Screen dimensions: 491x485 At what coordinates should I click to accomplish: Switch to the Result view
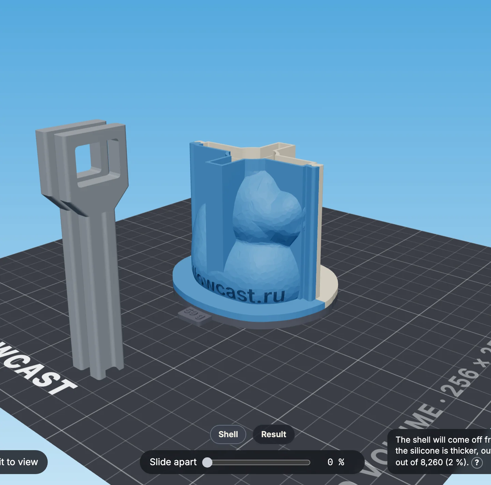tap(273, 434)
